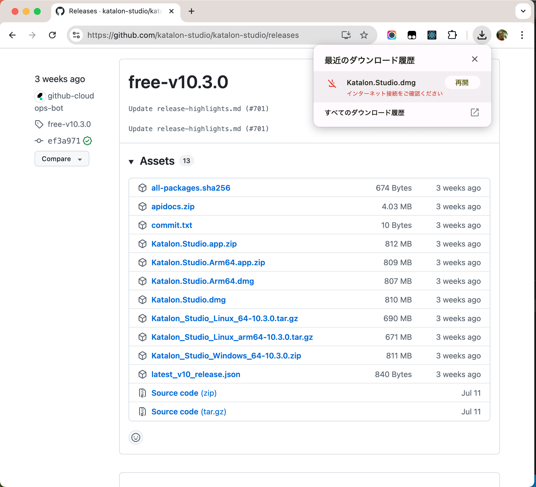The width and height of the screenshot is (536, 487).
Task: Click the 再開 resume download button
Action: 462,82
